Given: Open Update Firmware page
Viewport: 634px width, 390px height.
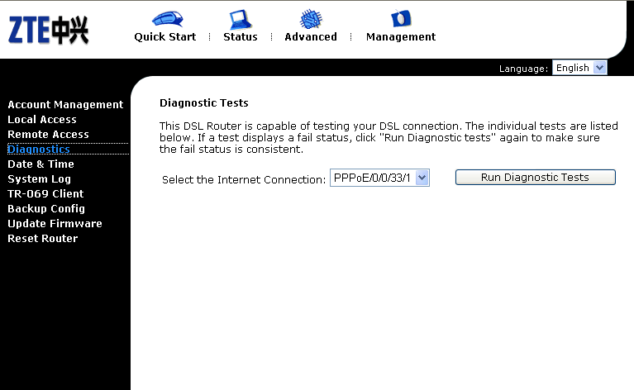Looking at the screenshot, I should coord(55,223).
